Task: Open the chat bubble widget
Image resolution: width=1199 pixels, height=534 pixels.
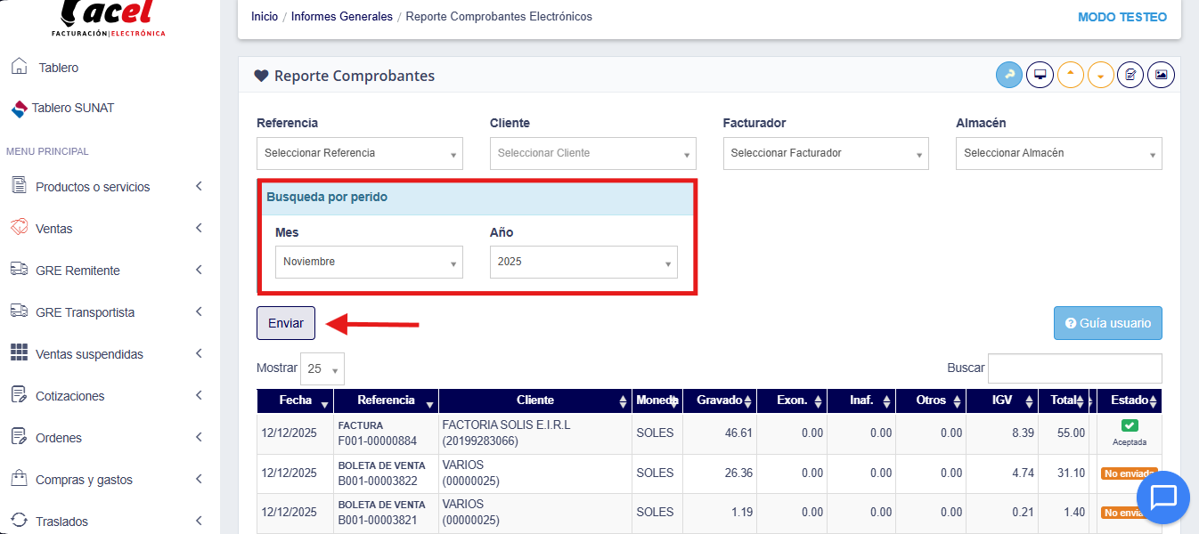Action: tap(1163, 498)
